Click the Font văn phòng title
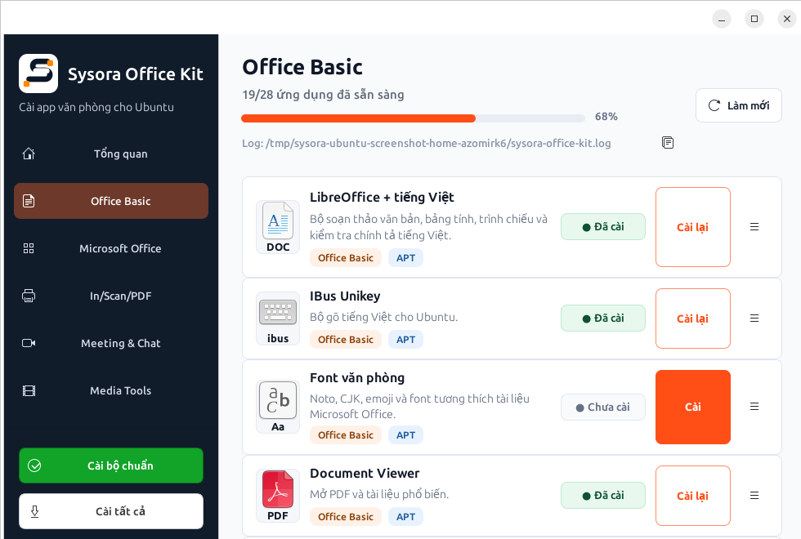Image resolution: width=801 pixels, height=539 pixels. (x=357, y=378)
